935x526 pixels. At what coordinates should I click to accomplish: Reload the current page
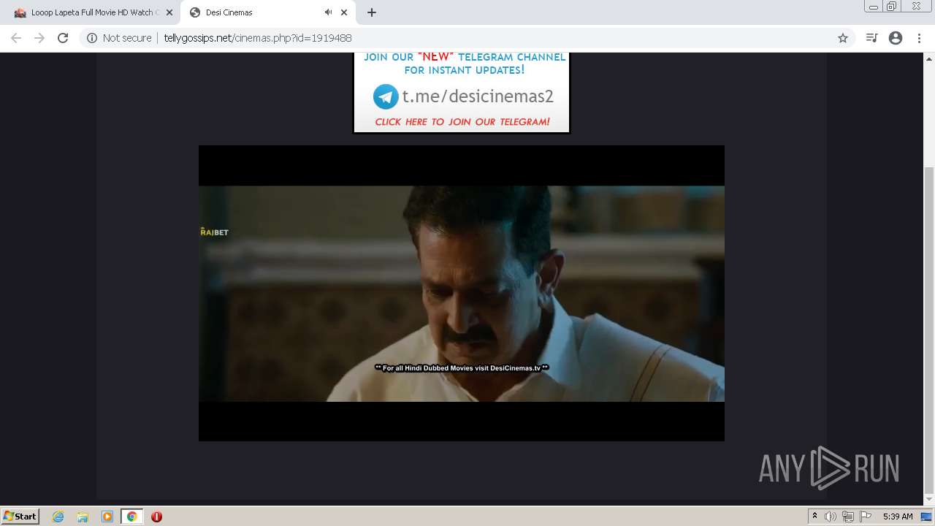point(63,38)
